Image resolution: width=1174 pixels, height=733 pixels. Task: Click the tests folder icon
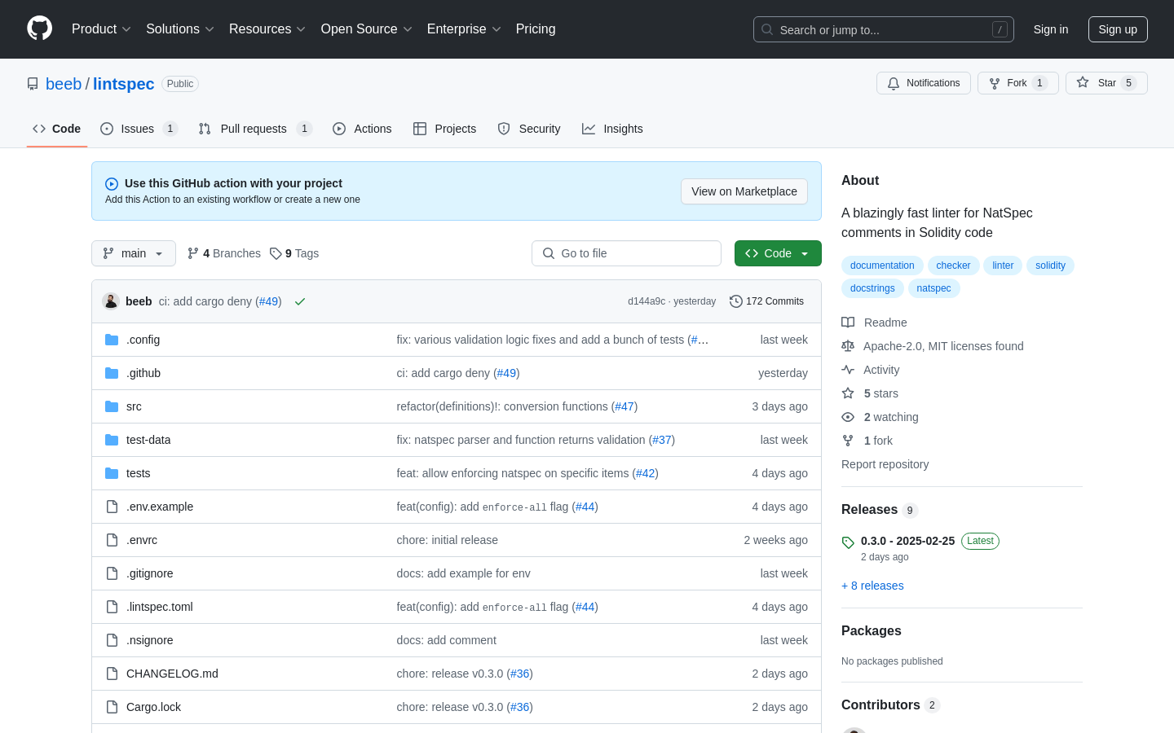112,473
